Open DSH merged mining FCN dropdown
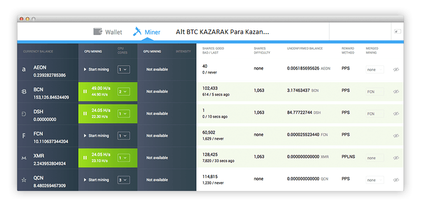 tap(375, 114)
